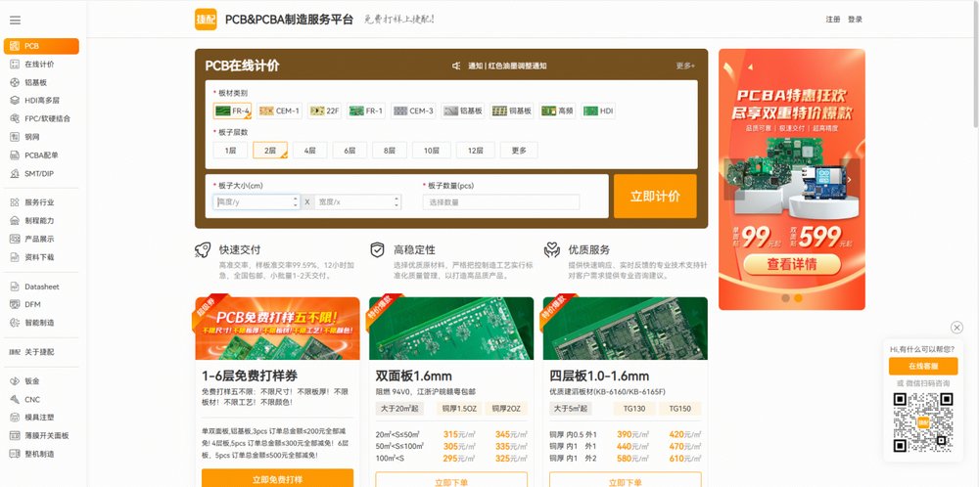Collapse the sidebar using the hamburger menu icon
The height and width of the screenshot is (487, 979).
(x=15, y=20)
